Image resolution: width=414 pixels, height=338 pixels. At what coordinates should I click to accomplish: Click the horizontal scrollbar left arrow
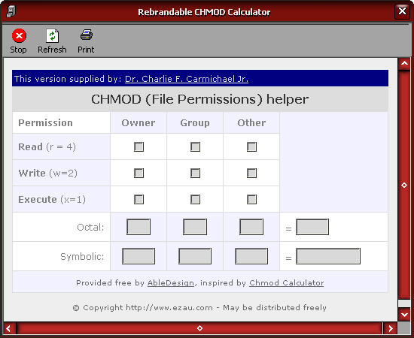pyautogui.click(x=9, y=328)
